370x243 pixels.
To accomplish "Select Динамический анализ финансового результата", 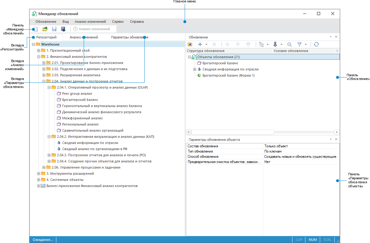I will [102, 112].
